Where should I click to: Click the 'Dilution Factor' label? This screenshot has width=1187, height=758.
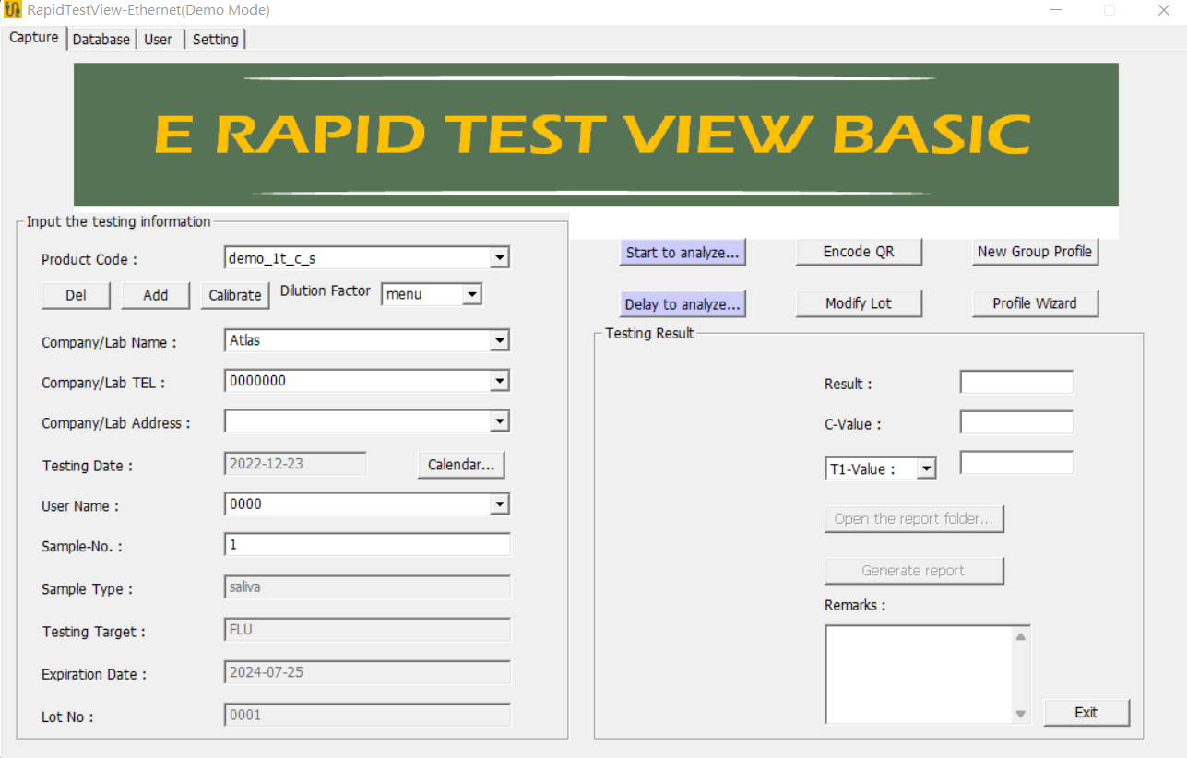326,291
